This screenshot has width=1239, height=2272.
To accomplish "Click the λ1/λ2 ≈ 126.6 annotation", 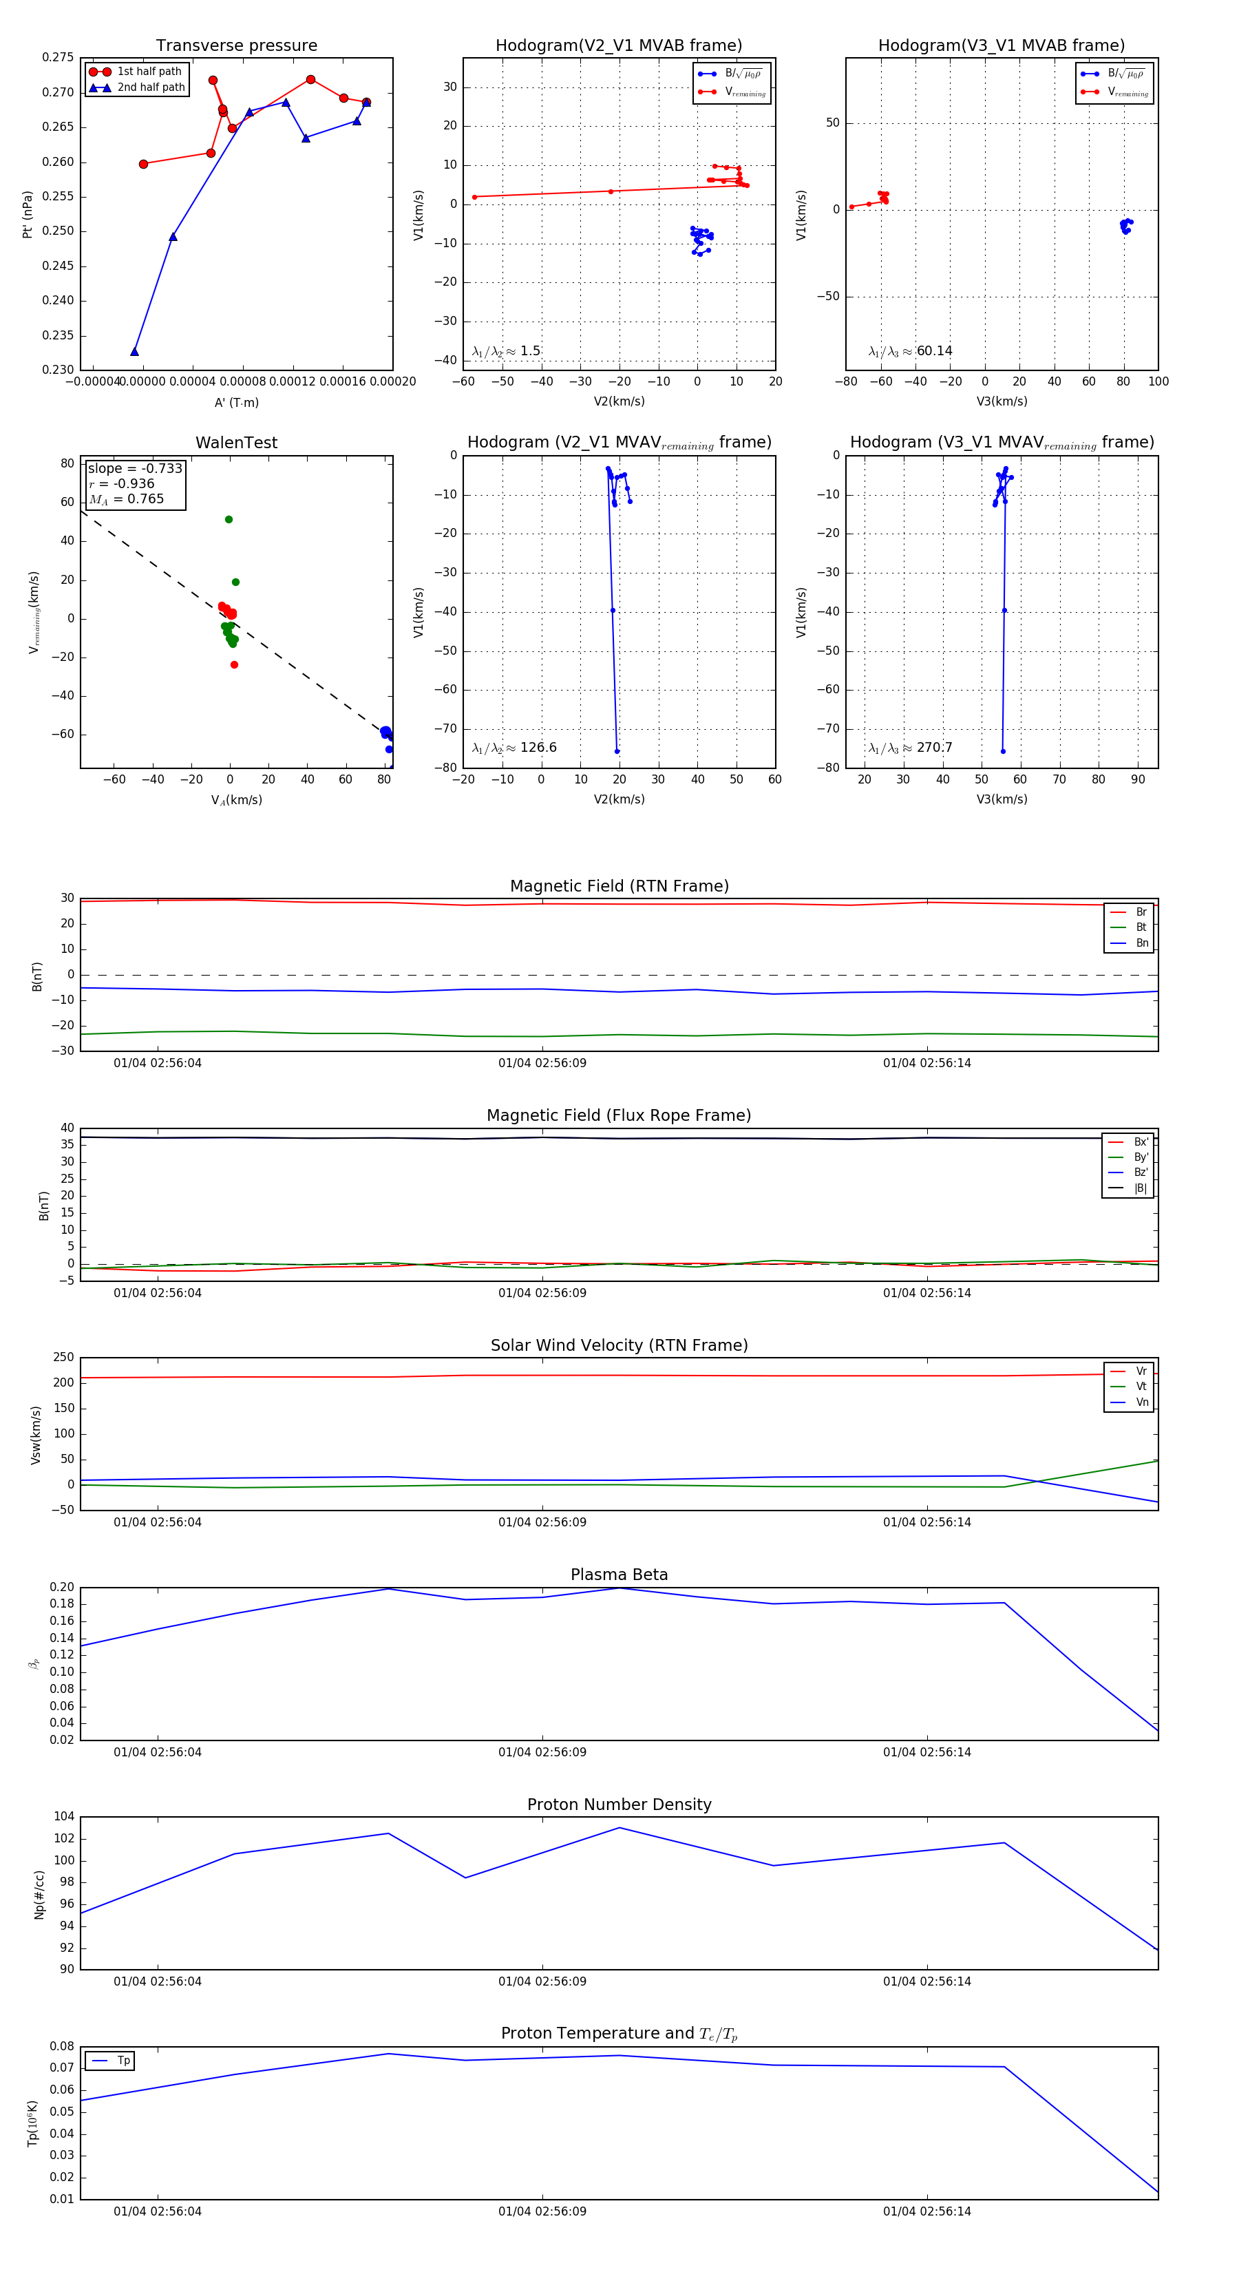I will click(514, 748).
